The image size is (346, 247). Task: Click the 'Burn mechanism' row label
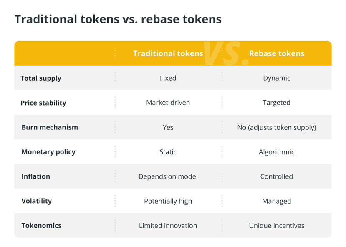tap(50, 127)
